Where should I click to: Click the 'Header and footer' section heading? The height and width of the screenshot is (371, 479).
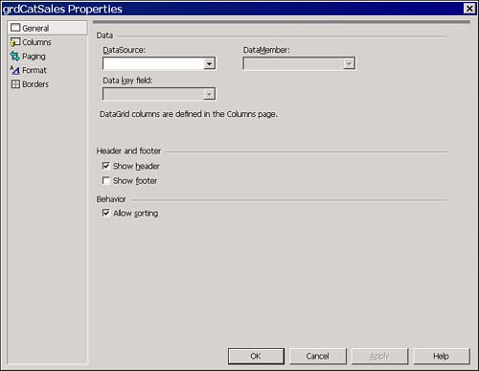[128, 151]
